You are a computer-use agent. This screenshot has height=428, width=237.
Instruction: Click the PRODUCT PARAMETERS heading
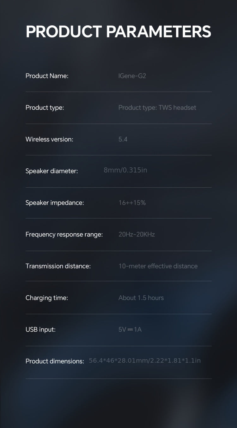pos(118,32)
